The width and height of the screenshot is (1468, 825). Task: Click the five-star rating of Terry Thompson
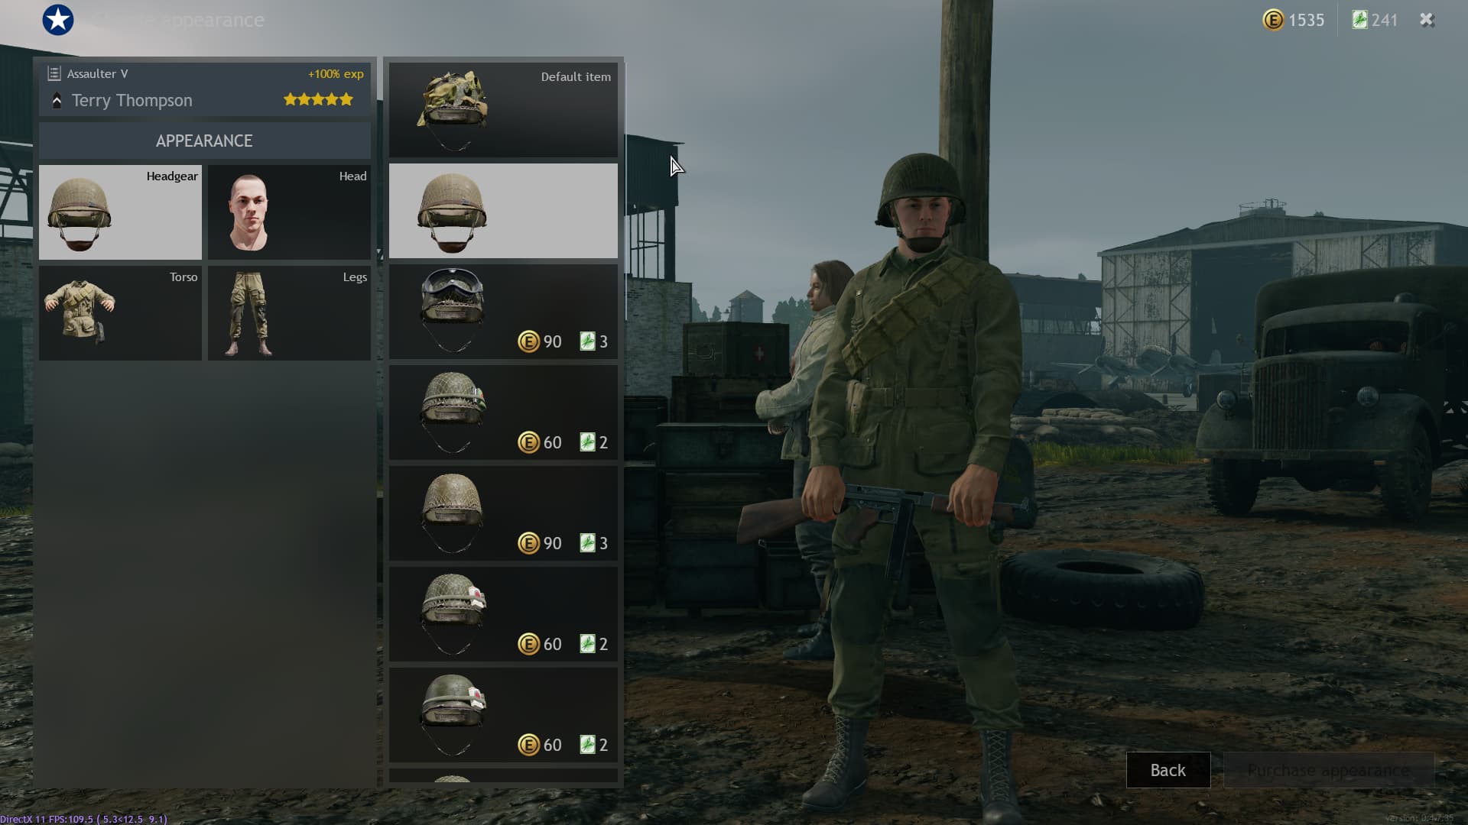318,99
